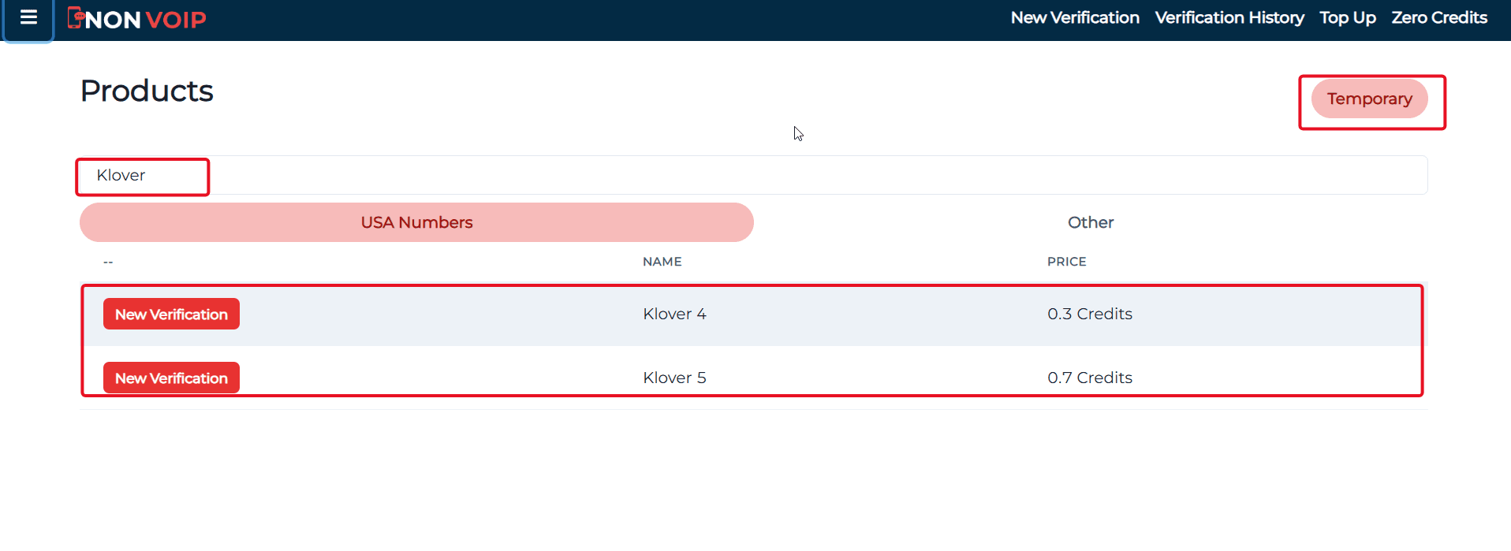Go to Top Up page

(1348, 17)
